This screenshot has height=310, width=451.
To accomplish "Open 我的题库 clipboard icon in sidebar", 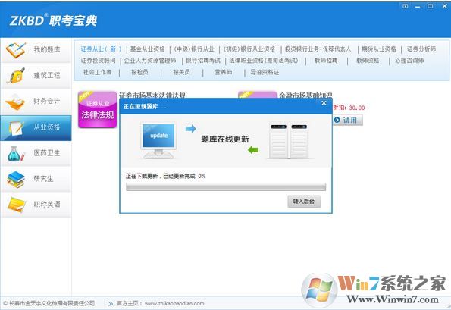I will [x=15, y=50].
